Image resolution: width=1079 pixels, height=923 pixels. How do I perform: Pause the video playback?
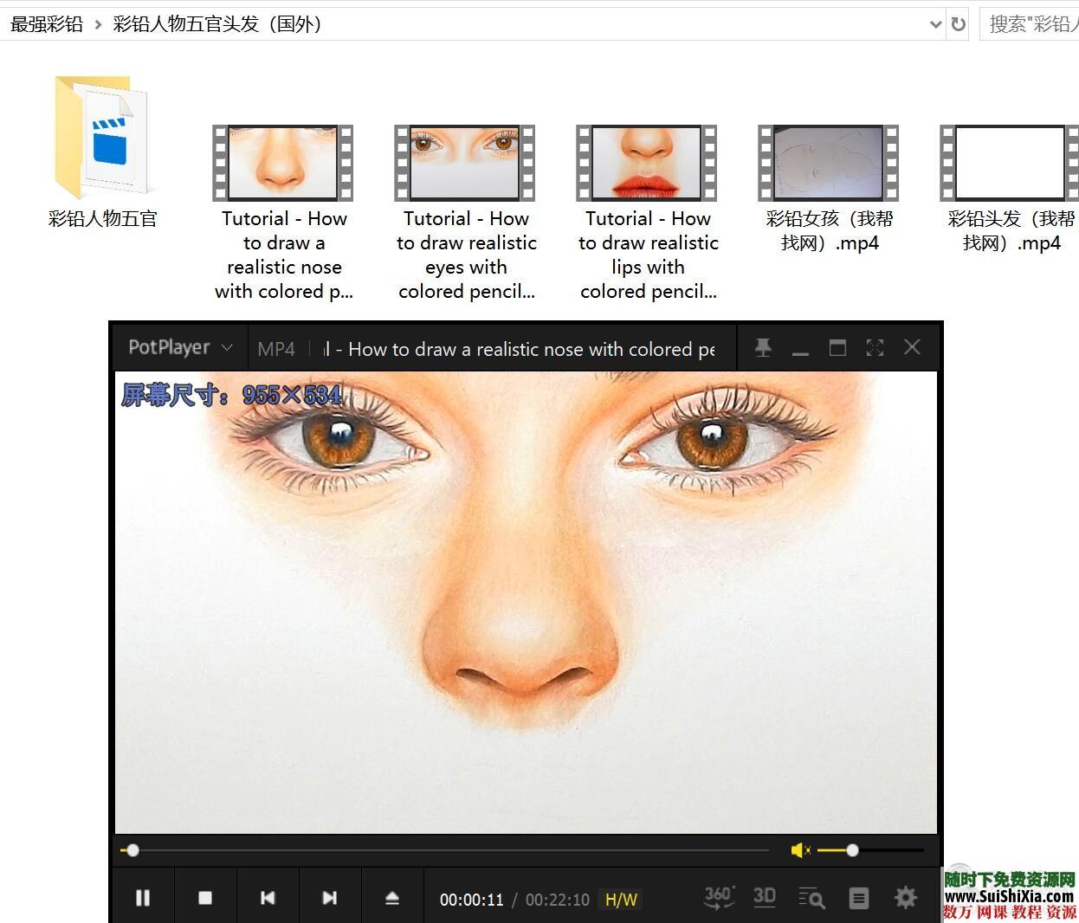(143, 898)
